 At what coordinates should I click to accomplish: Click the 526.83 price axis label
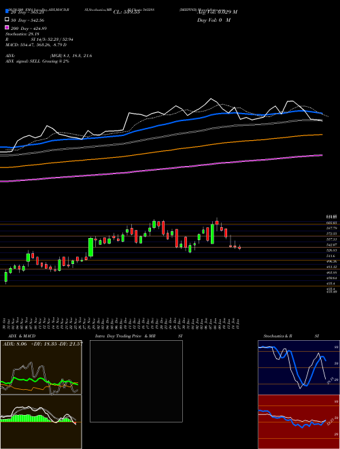pos(331,250)
